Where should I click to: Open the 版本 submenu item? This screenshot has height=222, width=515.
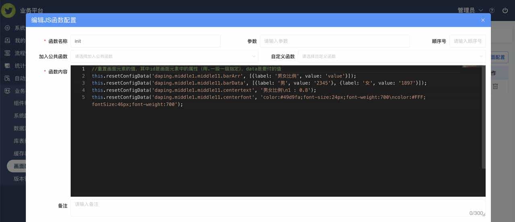pos(19,179)
